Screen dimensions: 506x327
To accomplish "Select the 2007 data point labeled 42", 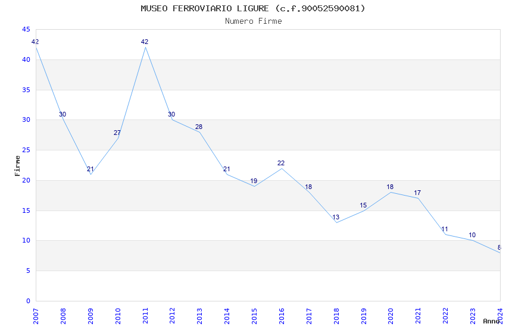I will coord(35,42).
